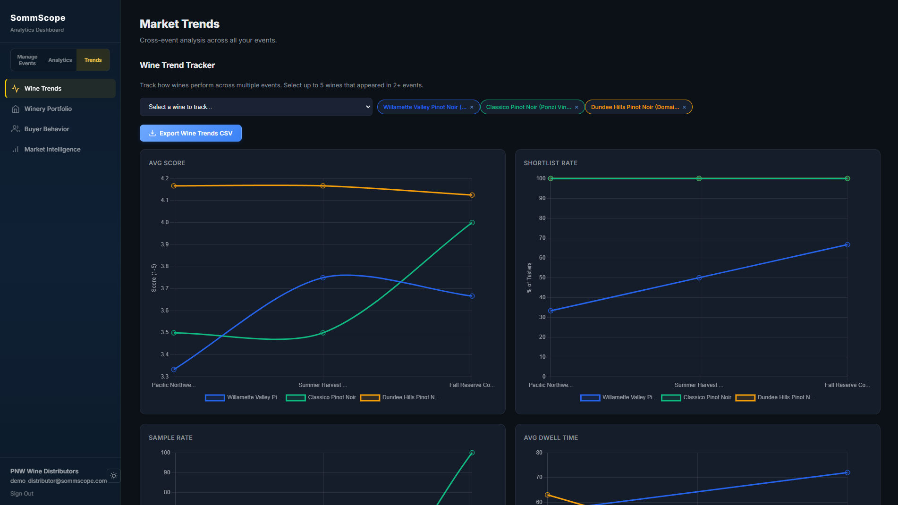The height and width of the screenshot is (505, 898).
Task: Click download icon on export button
Action: (x=152, y=134)
